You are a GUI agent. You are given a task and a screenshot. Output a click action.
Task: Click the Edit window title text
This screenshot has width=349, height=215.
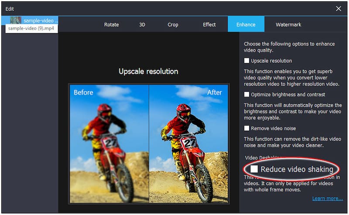tap(10, 9)
